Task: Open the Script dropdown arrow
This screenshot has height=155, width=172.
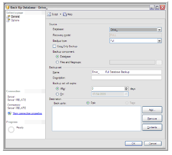Action: click(x=60, y=14)
